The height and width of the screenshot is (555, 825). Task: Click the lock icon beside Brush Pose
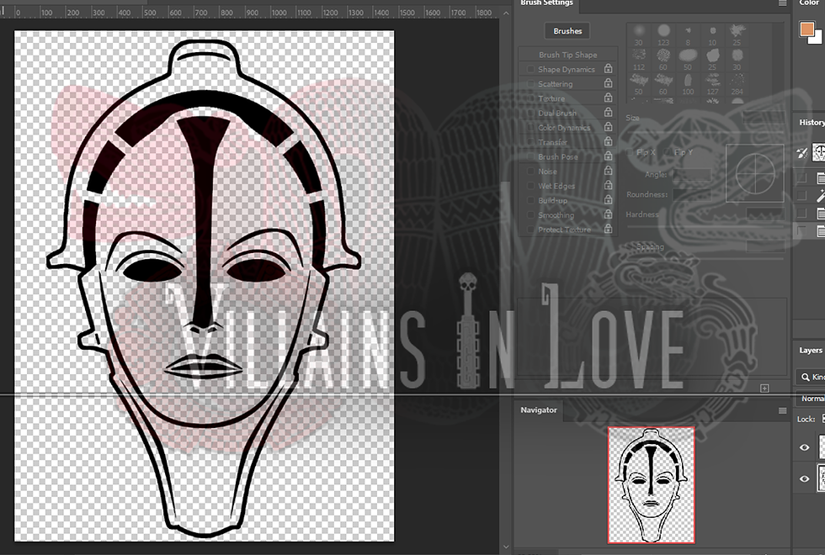(608, 156)
